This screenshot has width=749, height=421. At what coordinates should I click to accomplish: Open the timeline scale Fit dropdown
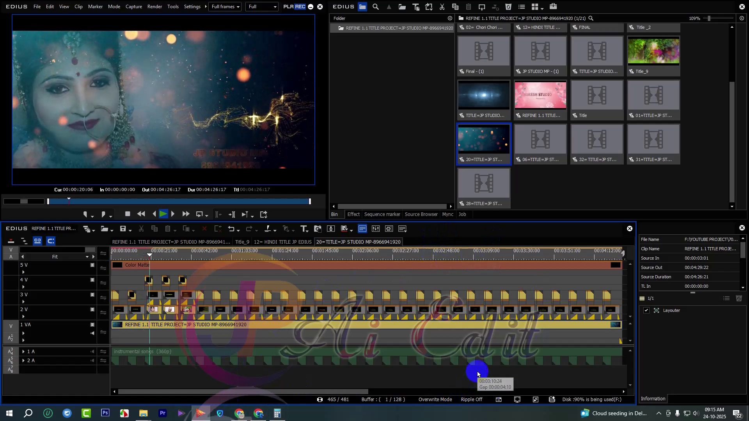click(x=87, y=257)
